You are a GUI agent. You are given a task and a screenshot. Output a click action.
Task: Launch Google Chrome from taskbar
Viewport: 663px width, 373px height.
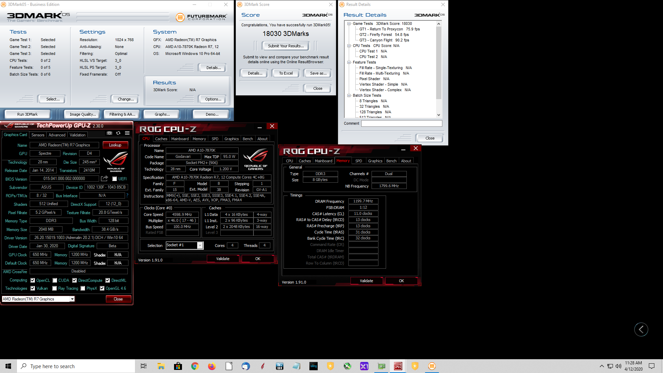point(195,366)
